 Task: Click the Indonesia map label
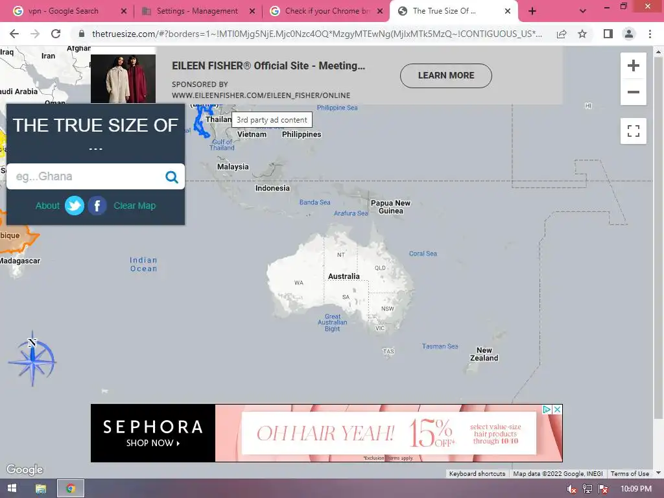(x=272, y=188)
